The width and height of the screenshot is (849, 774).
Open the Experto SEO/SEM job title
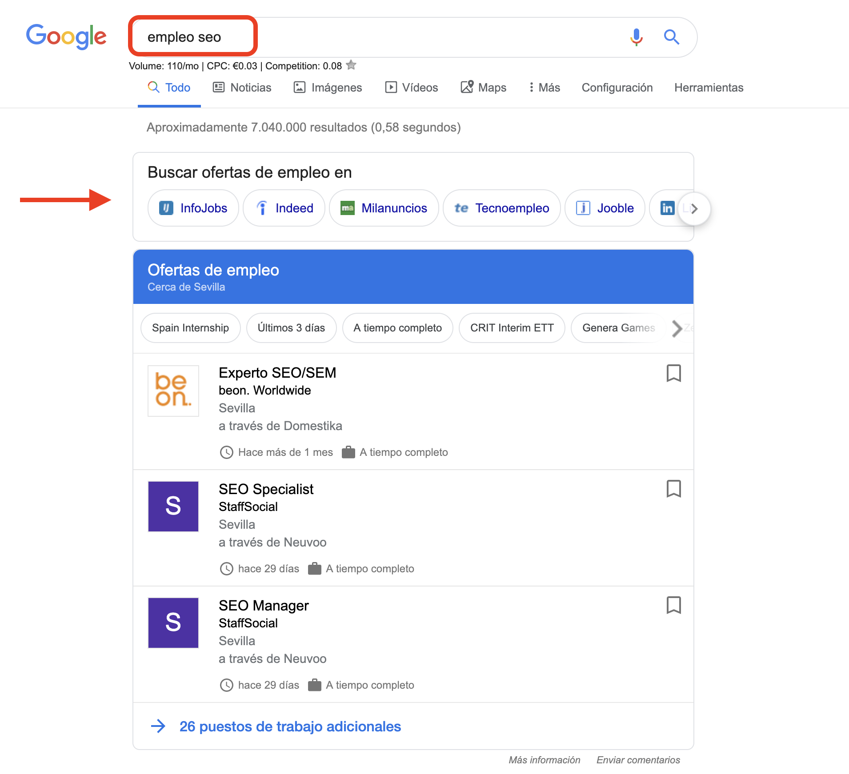coord(277,372)
